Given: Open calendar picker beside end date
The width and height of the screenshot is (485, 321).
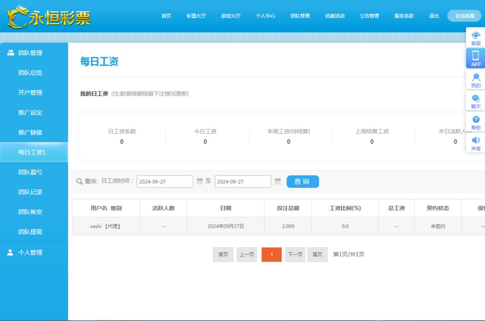Looking at the screenshot, I should click(277, 181).
